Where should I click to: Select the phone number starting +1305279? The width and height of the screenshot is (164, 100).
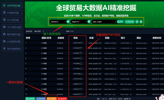click(78, 58)
